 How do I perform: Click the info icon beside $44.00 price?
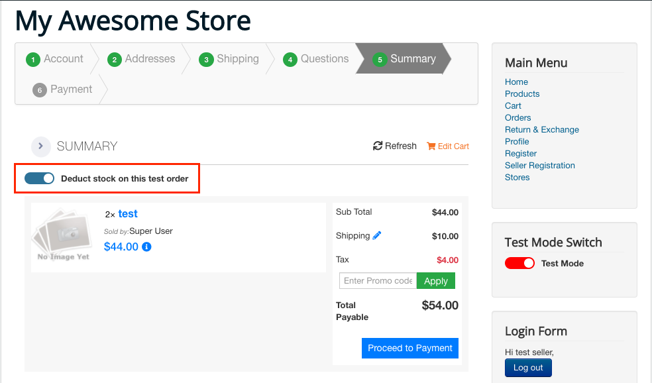click(x=147, y=247)
